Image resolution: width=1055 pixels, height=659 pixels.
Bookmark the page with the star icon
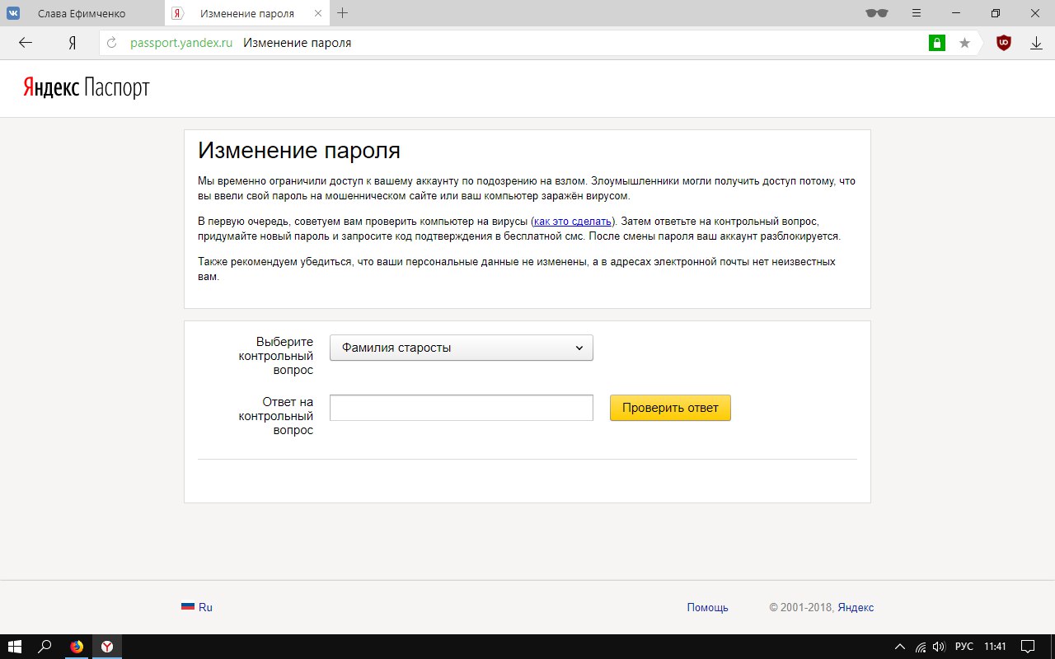point(964,43)
